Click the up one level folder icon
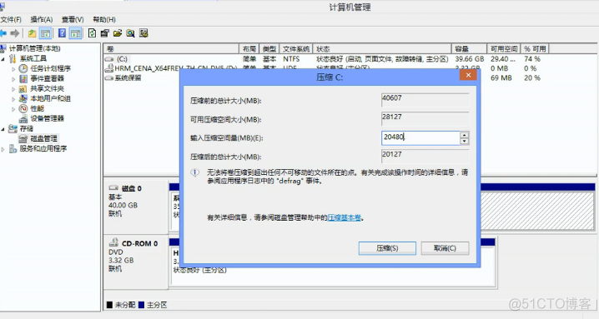The height and width of the screenshot is (319, 599). click(32, 33)
